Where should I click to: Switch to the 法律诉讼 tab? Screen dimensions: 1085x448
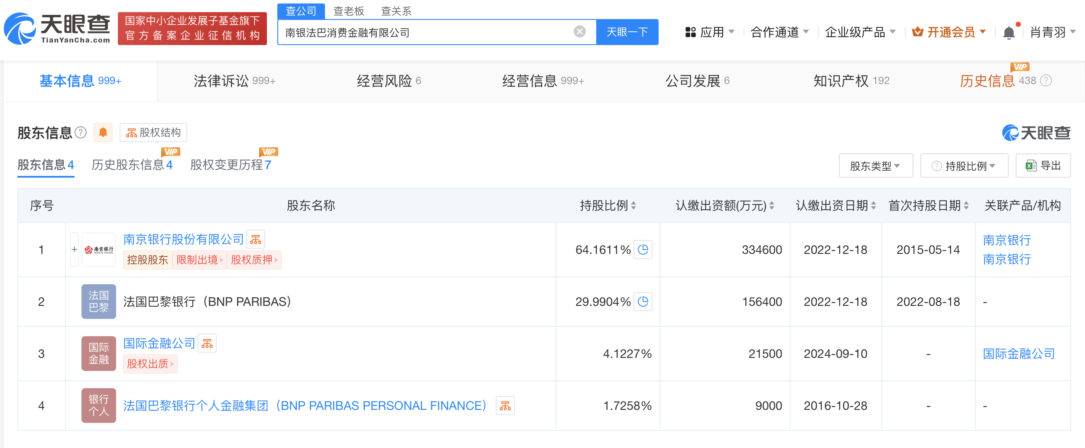[x=234, y=81]
